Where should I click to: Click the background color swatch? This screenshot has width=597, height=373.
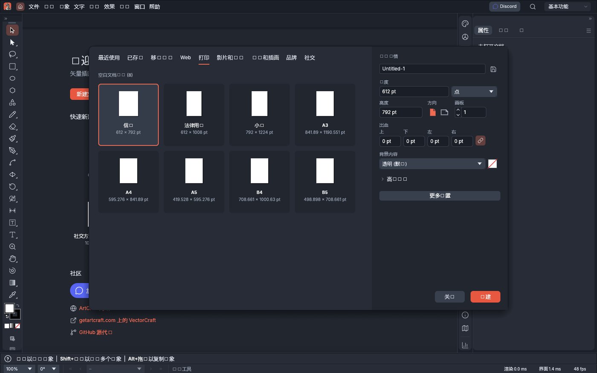493,164
